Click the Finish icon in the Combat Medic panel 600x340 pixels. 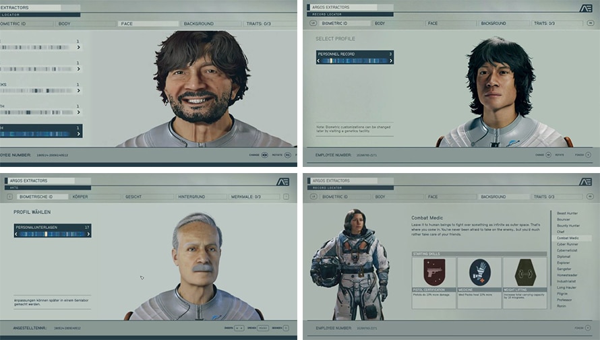[588, 328]
